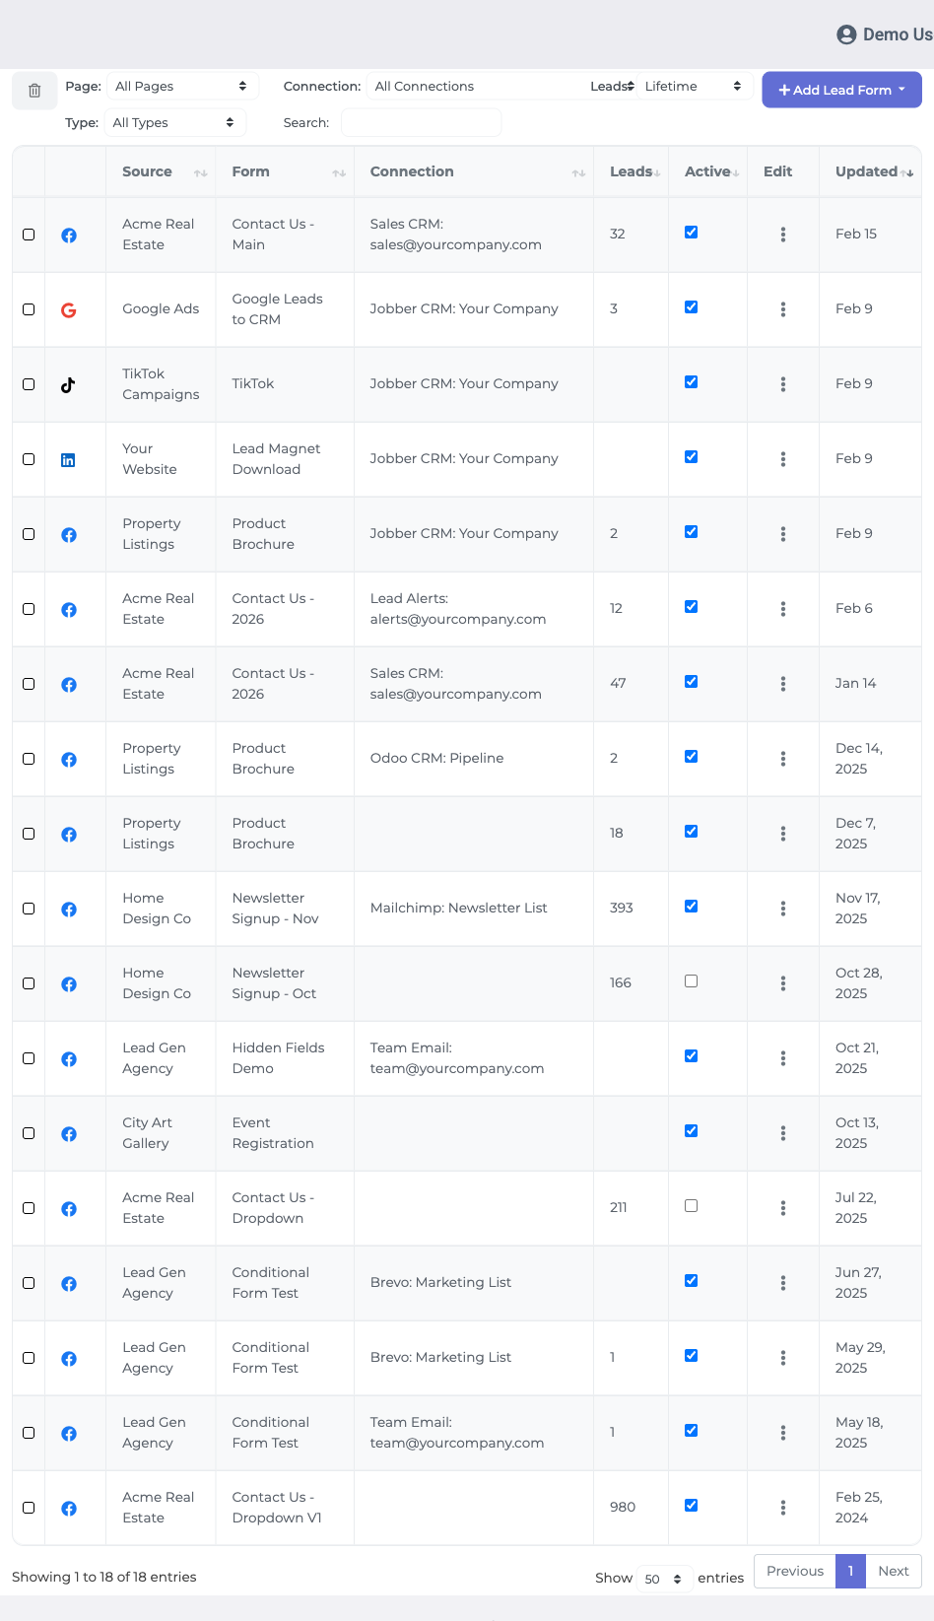Screen dimensions: 934x1621
Task: Open edit menu for the Jan 14 row
Action: click(x=783, y=684)
